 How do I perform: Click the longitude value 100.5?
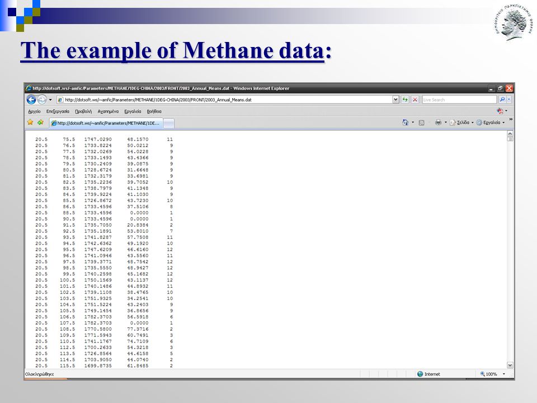(x=68, y=280)
